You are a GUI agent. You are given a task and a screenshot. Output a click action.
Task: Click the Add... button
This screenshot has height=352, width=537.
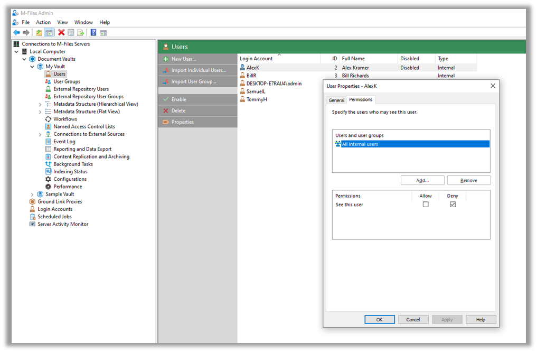(x=422, y=180)
